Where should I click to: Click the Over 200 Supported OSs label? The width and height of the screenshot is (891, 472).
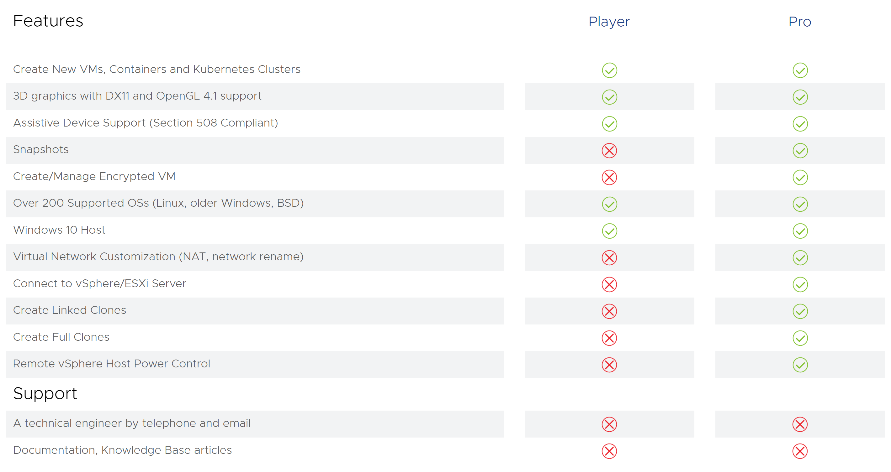[x=158, y=203]
